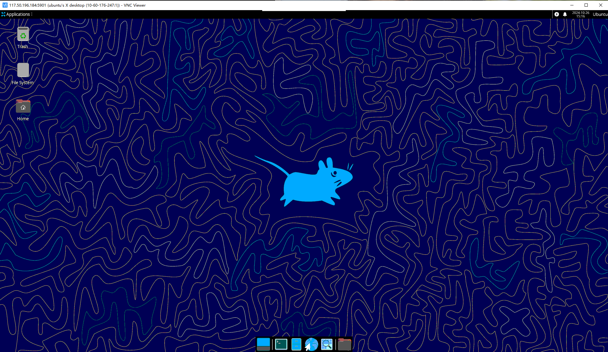
Task: Select the Home folder desktop icon
Action: pyautogui.click(x=23, y=107)
